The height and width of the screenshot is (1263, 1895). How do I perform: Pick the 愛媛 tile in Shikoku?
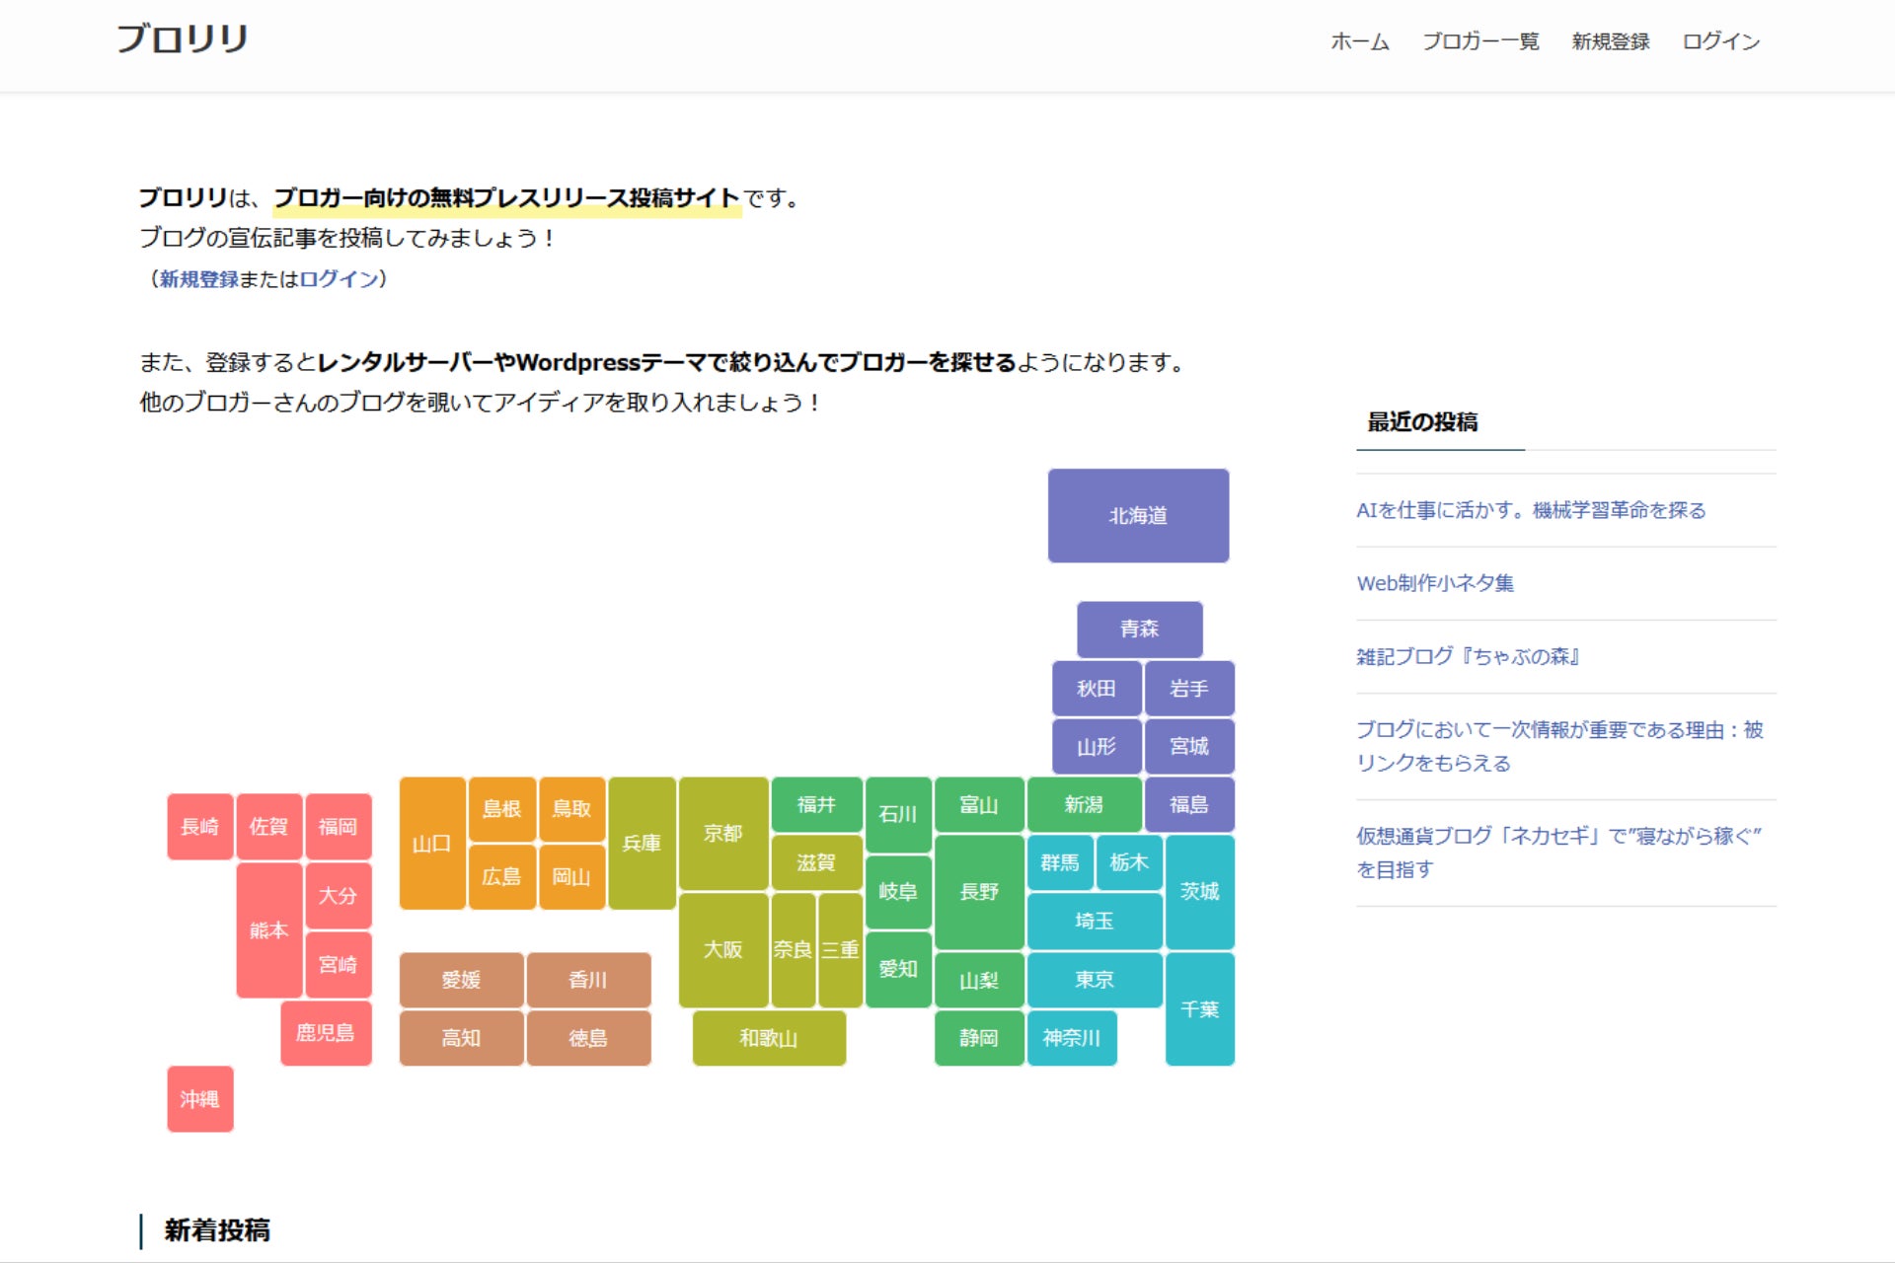point(461,980)
